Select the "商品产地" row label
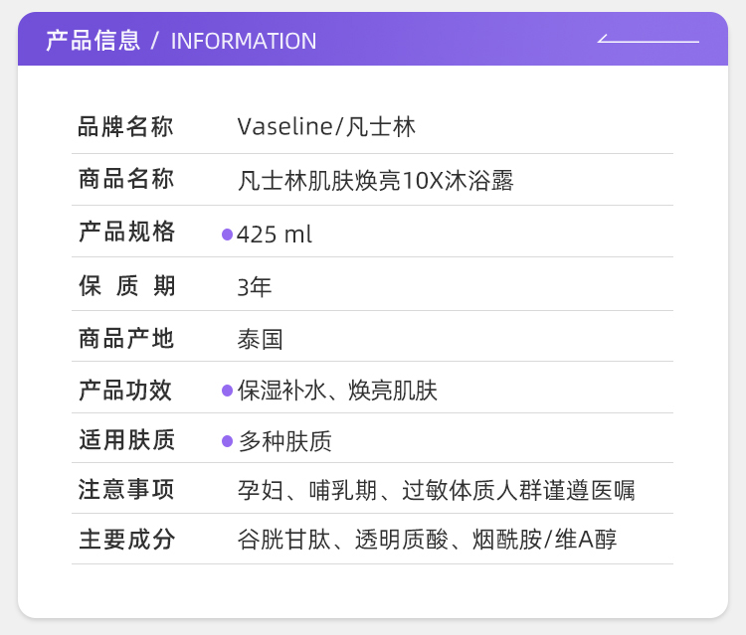The height and width of the screenshot is (635, 746). point(126,339)
